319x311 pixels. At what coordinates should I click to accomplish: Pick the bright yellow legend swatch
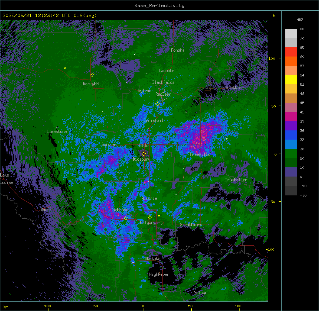pyautogui.click(x=291, y=79)
